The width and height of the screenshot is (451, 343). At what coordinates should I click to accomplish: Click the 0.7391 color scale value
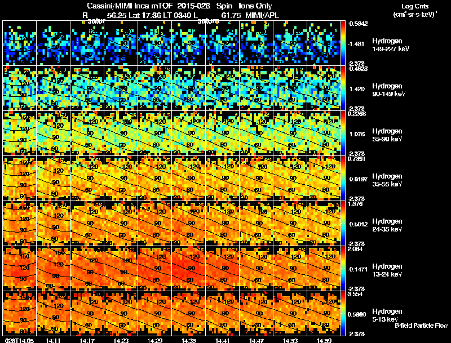pyautogui.click(x=357, y=159)
